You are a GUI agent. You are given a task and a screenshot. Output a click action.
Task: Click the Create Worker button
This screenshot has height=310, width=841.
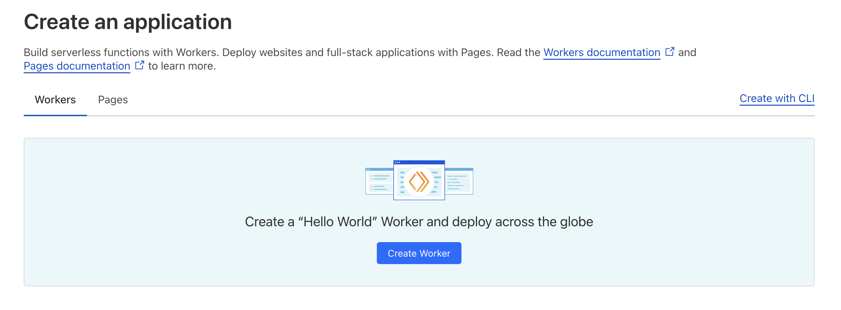[419, 253]
